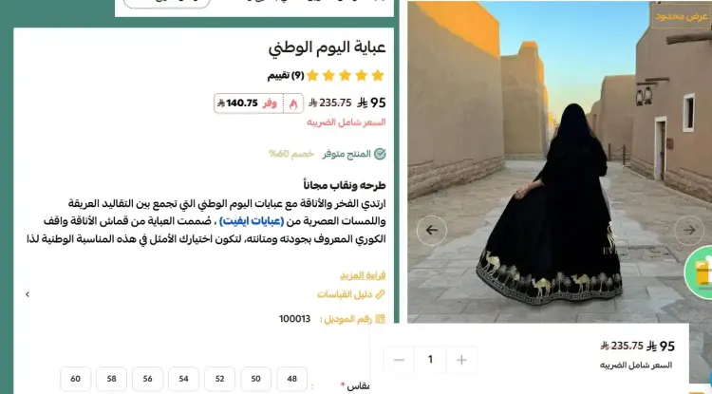The height and width of the screenshot is (394, 712).
Task: Increase quantity with plus button
Action: 461,360
